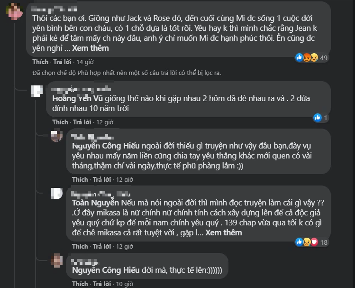Expand "Xem thêm" in the Jack và Rose comment
Image resolution: width=355 pixels, height=288 pixels.
[91, 48]
